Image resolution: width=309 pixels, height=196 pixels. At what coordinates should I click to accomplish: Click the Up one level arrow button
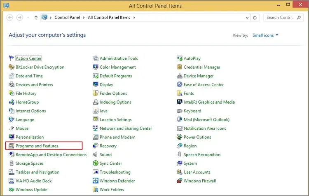pos(36,18)
